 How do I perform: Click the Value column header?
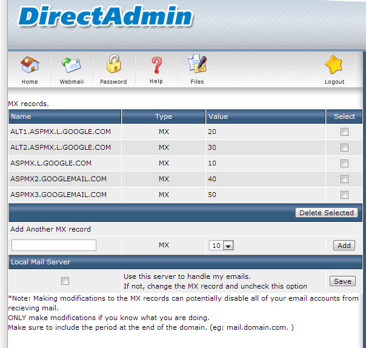click(x=265, y=116)
